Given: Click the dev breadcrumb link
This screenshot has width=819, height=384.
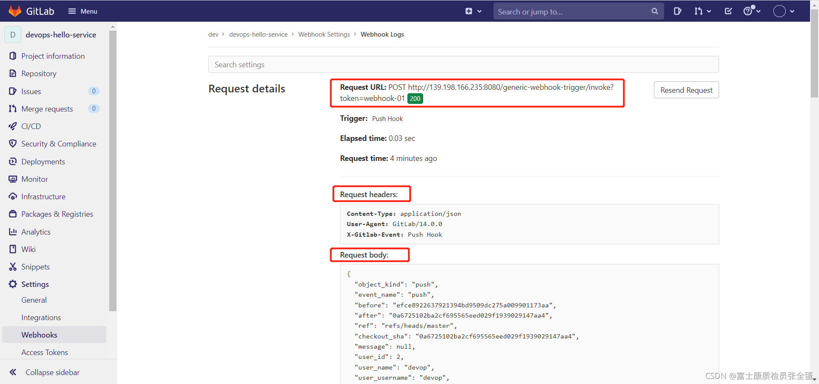Looking at the screenshot, I should pos(213,34).
